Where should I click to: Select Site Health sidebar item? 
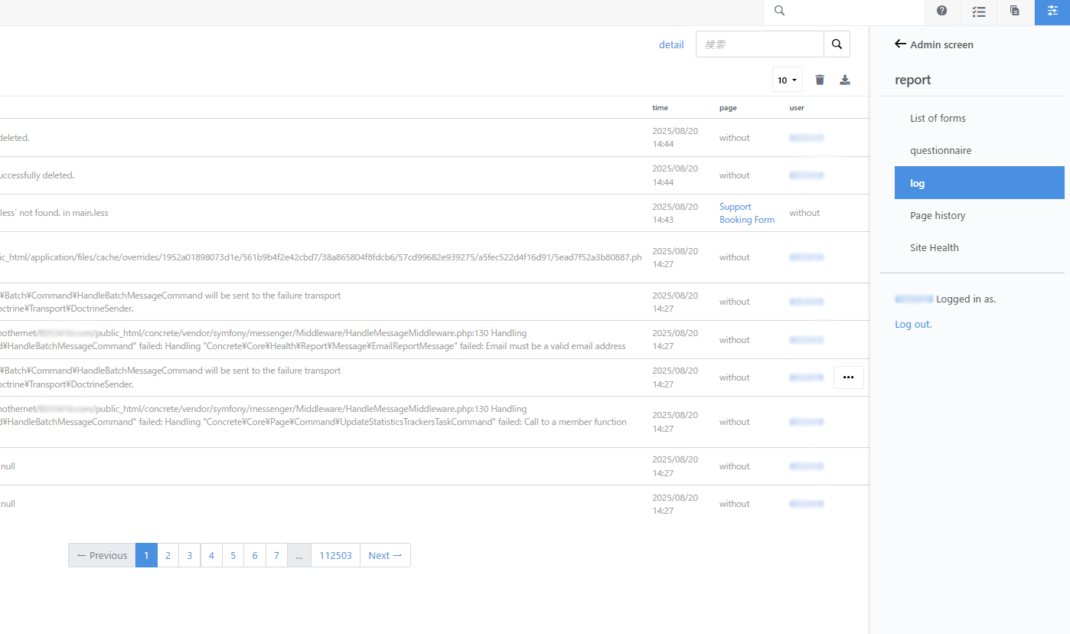point(934,247)
